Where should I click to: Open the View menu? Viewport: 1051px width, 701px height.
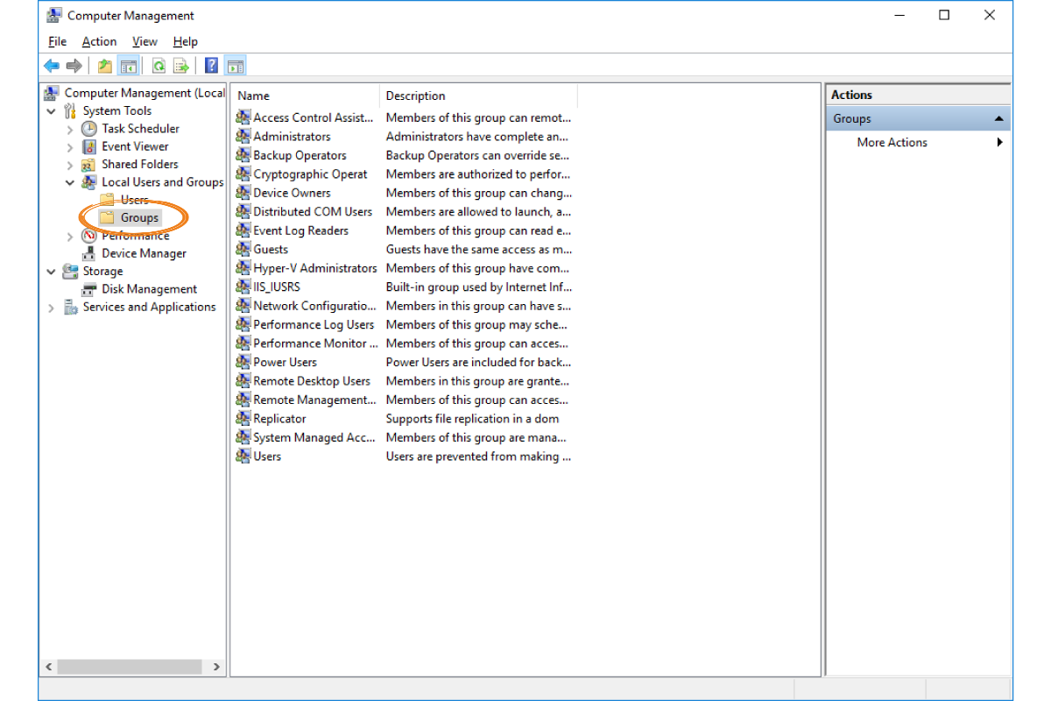point(145,41)
